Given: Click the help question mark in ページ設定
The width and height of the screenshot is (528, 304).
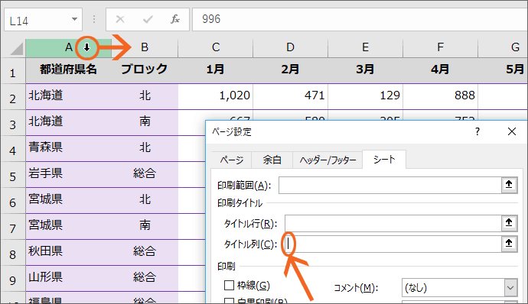Looking at the screenshot, I should 477,132.
